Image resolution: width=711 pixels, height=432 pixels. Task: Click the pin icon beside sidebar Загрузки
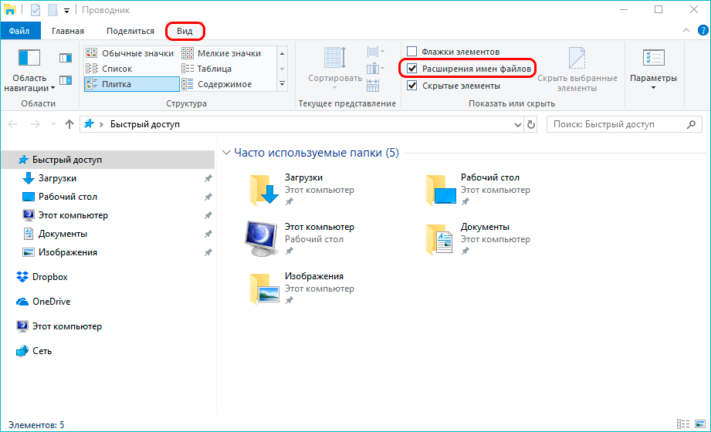point(208,179)
